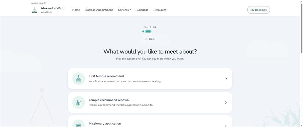
Task: Select the Temple recommend renewal title text
Action: coord(109,100)
